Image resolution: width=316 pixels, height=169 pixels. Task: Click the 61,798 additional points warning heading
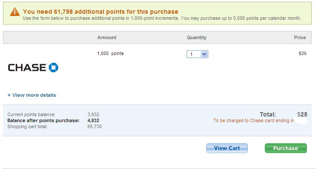[x=100, y=12]
